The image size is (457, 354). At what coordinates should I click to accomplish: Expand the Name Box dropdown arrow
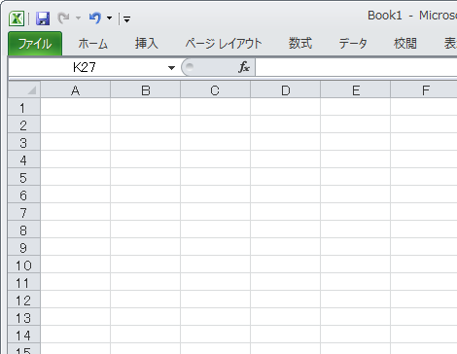pos(171,68)
